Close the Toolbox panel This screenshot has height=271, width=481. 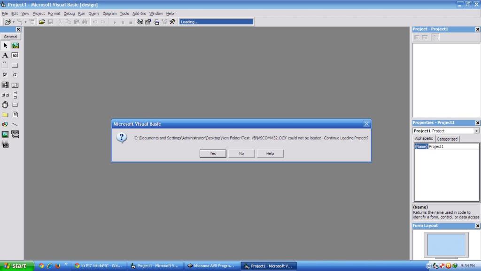[x=18, y=29]
